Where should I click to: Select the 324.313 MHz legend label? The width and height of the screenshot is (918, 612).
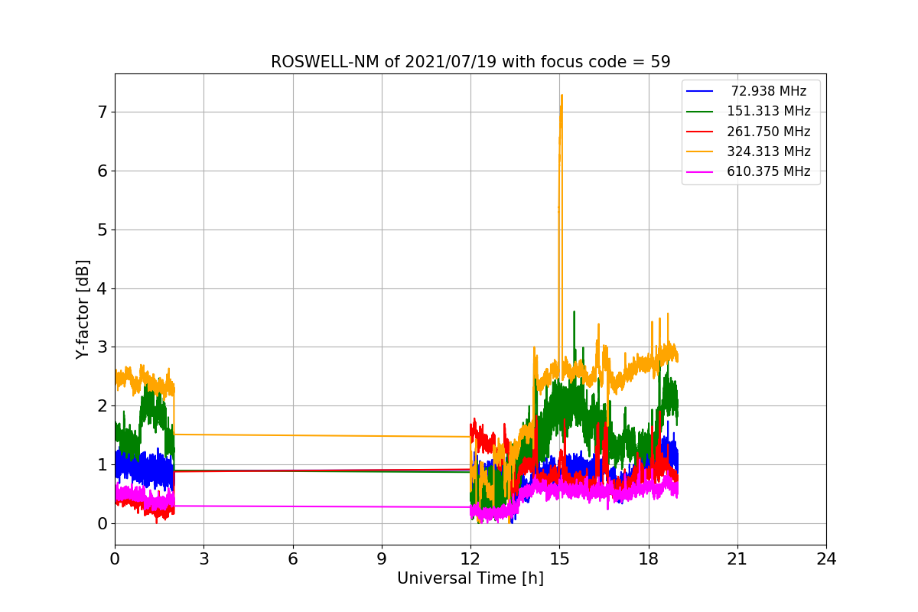pos(769,151)
